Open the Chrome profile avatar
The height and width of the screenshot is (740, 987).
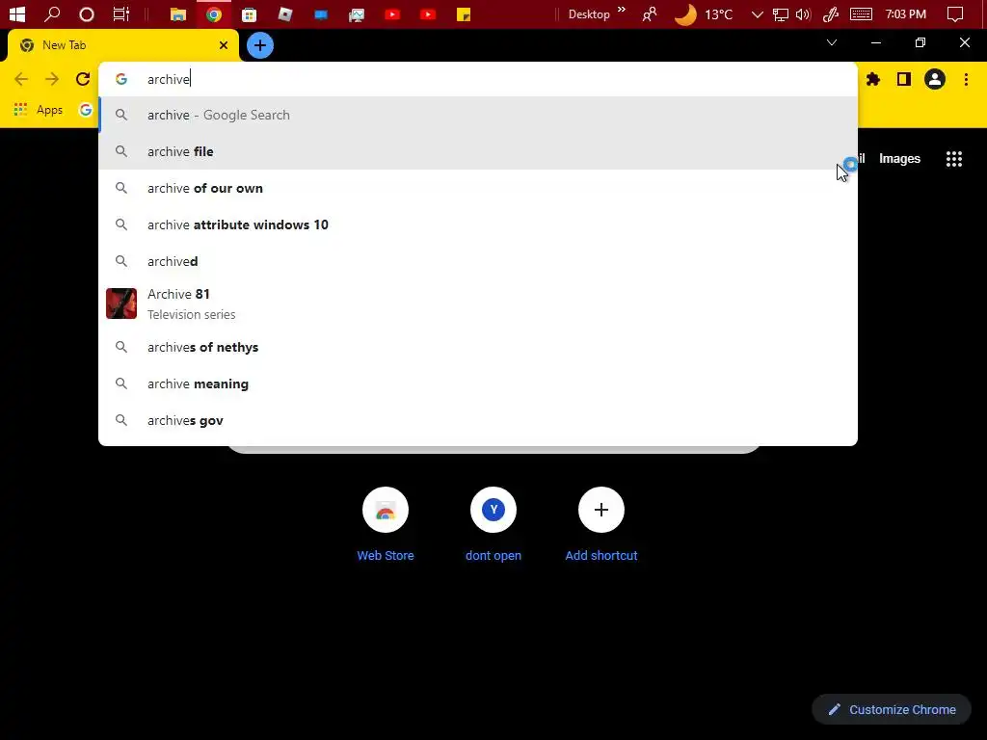click(935, 79)
